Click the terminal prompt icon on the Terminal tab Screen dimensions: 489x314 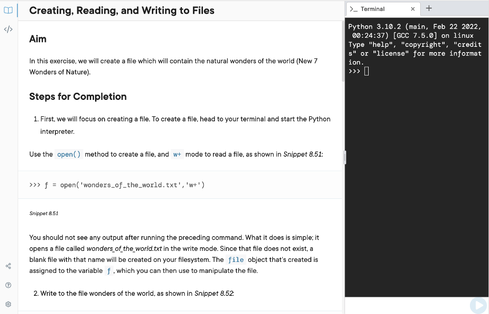click(x=353, y=8)
